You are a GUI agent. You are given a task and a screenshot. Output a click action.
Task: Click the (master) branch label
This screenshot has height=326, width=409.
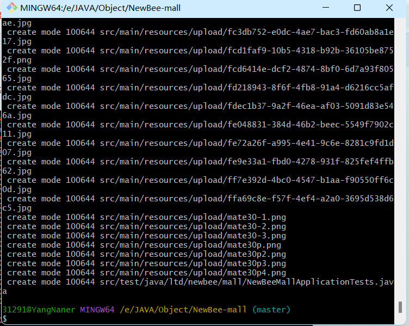coord(271,309)
